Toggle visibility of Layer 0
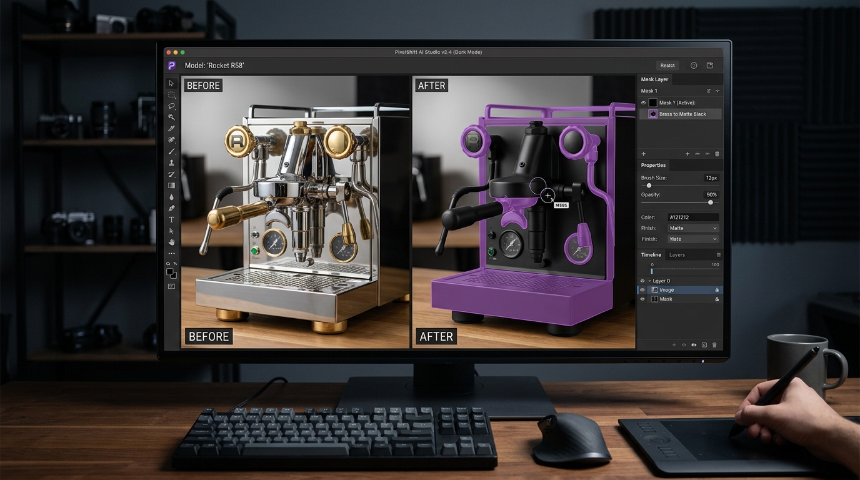Image resolution: width=860 pixels, height=480 pixels. click(x=642, y=281)
